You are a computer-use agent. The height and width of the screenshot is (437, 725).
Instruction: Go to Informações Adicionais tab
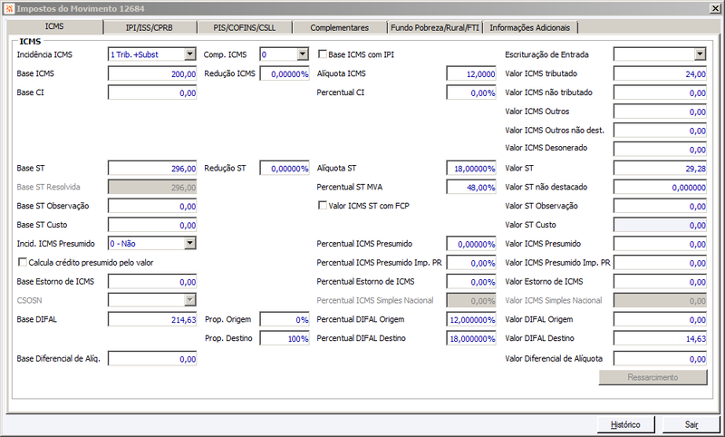[x=530, y=28]
